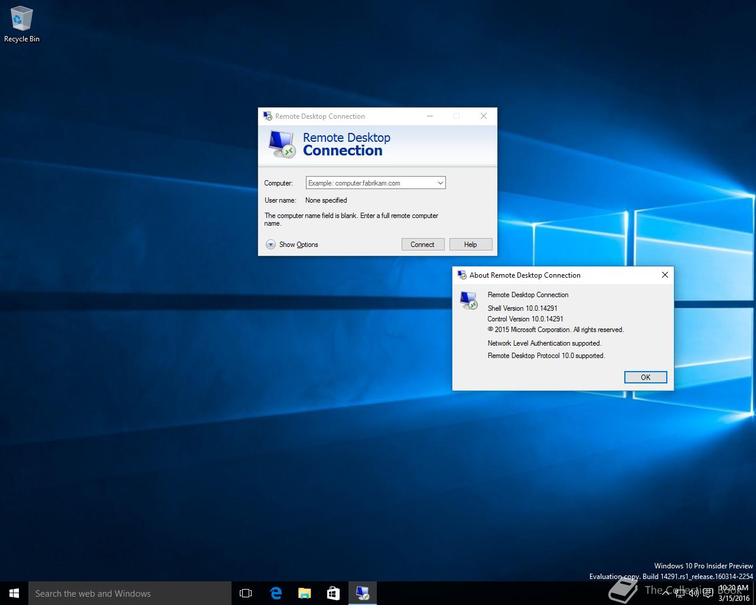Open the taskbar clock showing 3/15/2016

click(733, 593)
